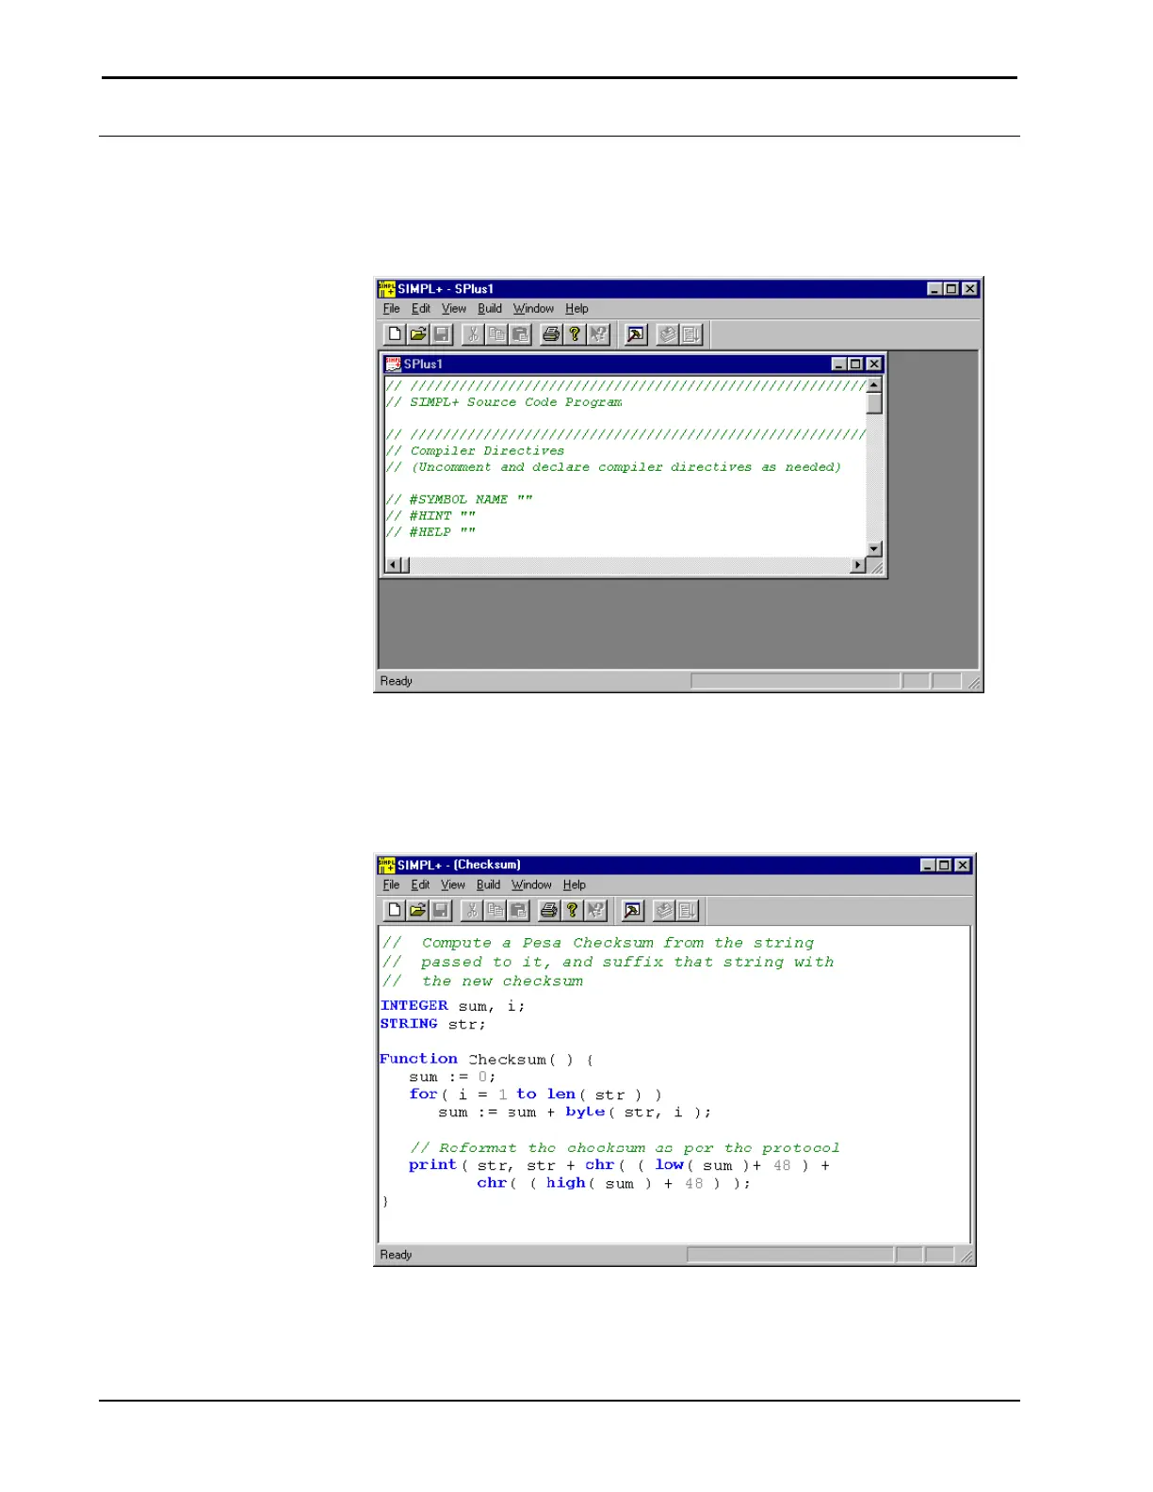Click '#HELP' comment line in SPlus1 editor

tap(430, 532)
